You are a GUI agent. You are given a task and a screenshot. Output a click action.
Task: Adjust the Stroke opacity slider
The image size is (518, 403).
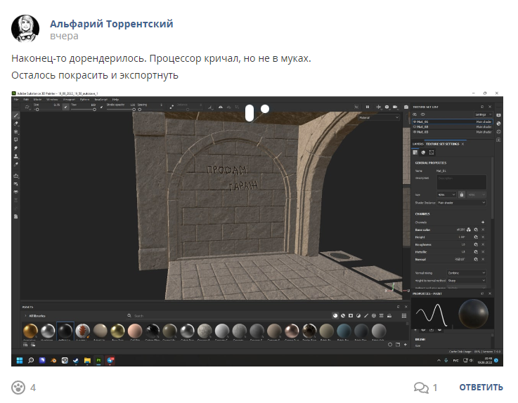(x=121, y=110)
